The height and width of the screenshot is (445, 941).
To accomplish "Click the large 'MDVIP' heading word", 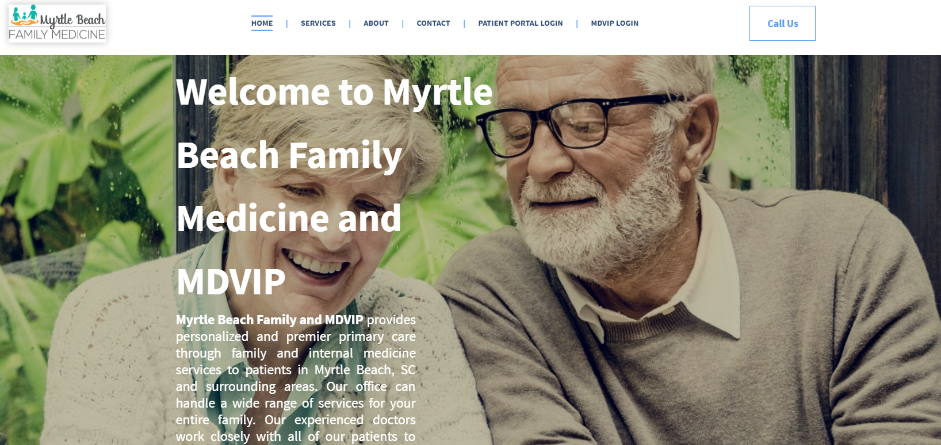I will [x=231, y=282].
